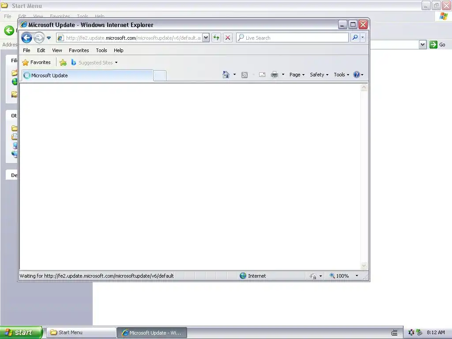This screenshot has width=452, height=339.
Task: Close the Internet Explorer window
Action: point(363,25)
